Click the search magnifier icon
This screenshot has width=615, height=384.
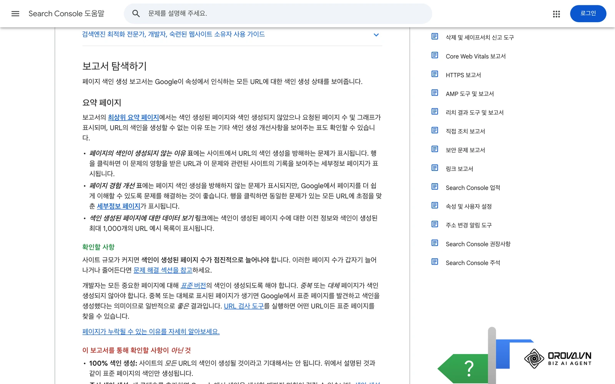click(x=136, y=14)
